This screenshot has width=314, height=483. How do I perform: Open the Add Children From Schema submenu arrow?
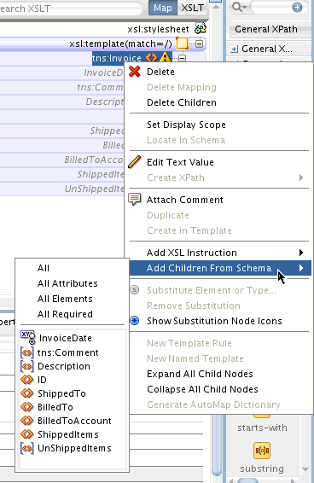point(301,268)
